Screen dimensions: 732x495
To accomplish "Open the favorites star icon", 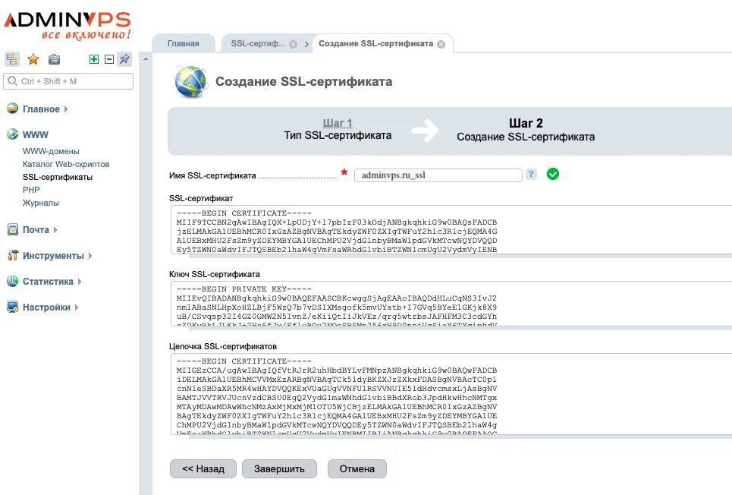I will click(33, 59).
